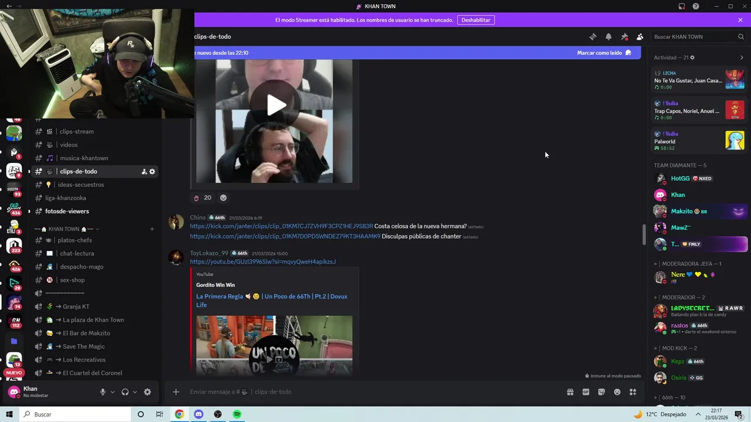Collapse the MOD KICK role group
The width and height of the screenshot is (751, 422).
(675, 348)
